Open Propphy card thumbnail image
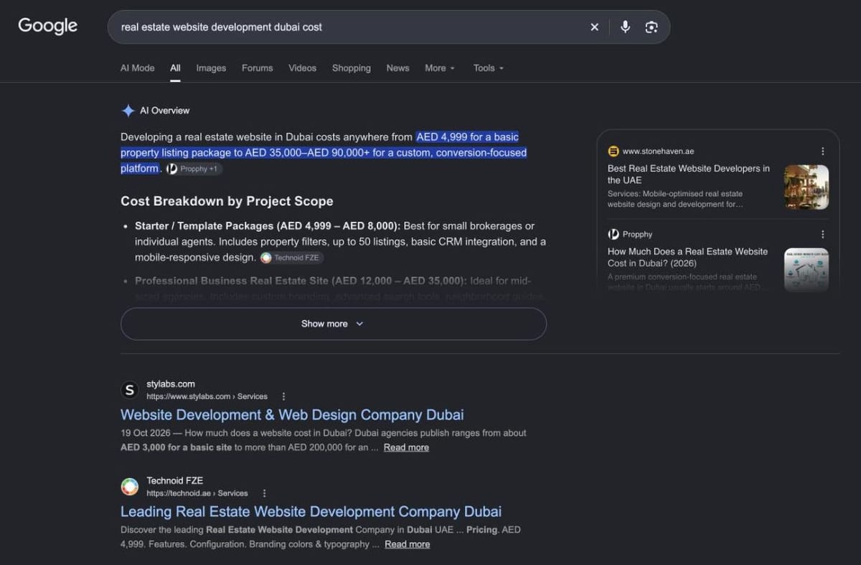The image size is (861, 565). tap(806, 270)
